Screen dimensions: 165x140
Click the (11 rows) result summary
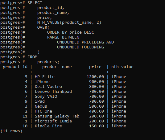tap(11, 131)
